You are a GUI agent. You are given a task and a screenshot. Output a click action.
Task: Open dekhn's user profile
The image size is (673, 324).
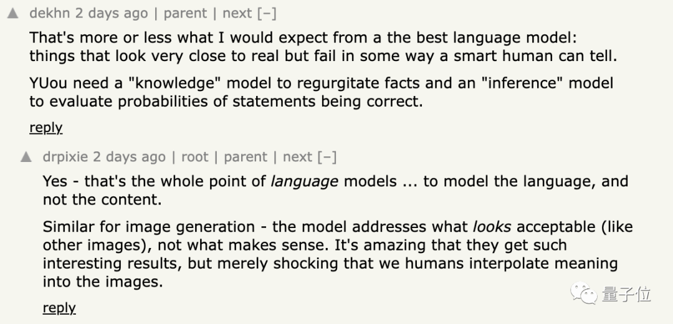click(x=50, y=13)
